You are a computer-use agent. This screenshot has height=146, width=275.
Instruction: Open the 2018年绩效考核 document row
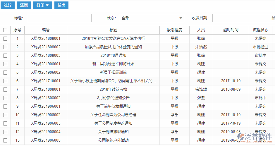pos(113,90)
